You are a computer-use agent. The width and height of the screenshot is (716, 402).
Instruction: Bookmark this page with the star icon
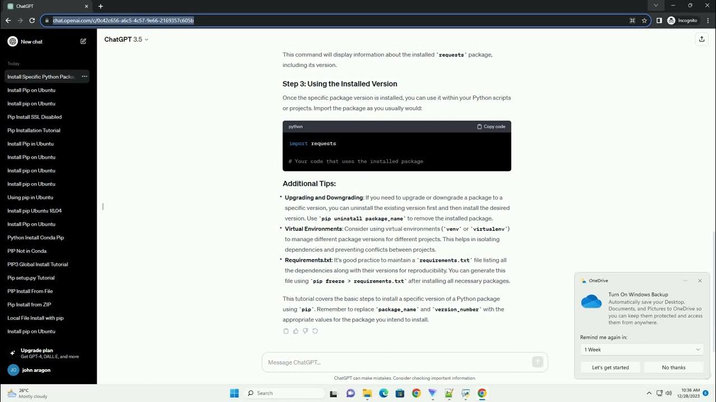[644, 21]
